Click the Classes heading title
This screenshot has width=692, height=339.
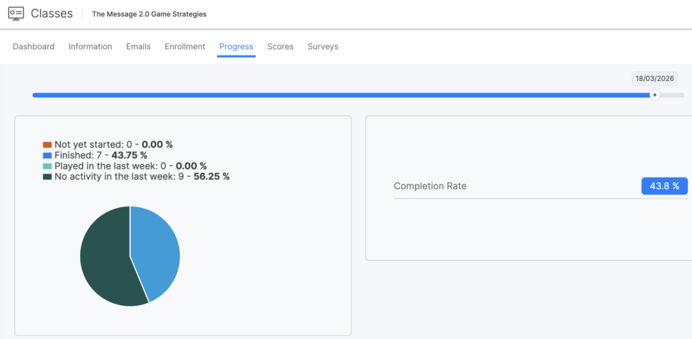pos(52,14)
